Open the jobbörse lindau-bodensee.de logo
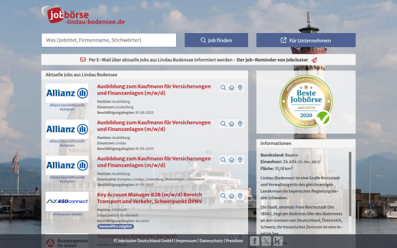The height and width of the screenshot is (248, 397). tap(83, 15)
